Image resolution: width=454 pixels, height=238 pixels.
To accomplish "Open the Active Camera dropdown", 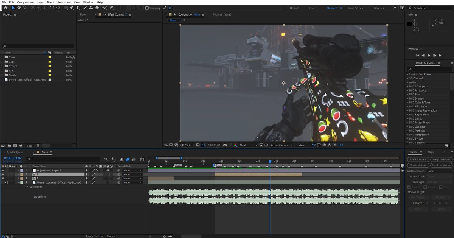I will point(282,145).
